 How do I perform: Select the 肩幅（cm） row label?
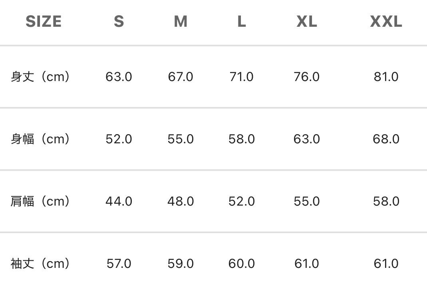(40, 201)
